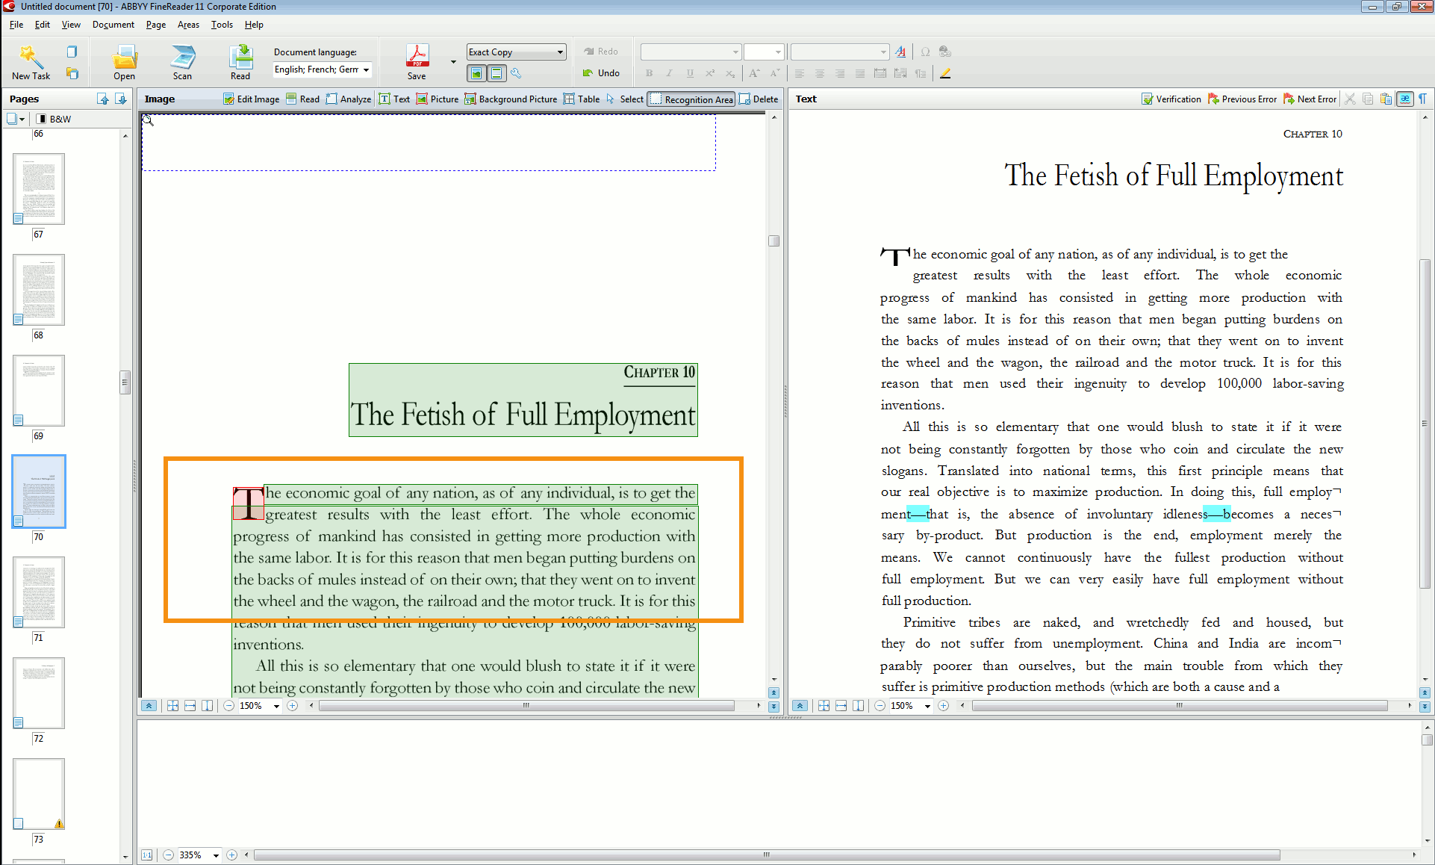Start a New Task with wand icon
This screenshot has width=1435, height=865.
coord(31,62)
